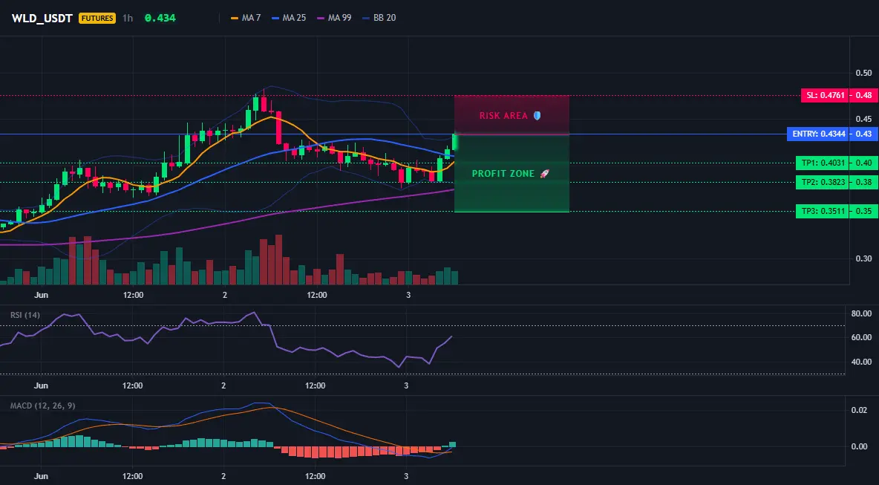Click the RSI (14) indicator label
Image resolution: width=879 pixels, height=485 pixels.
tap(25, 315)
